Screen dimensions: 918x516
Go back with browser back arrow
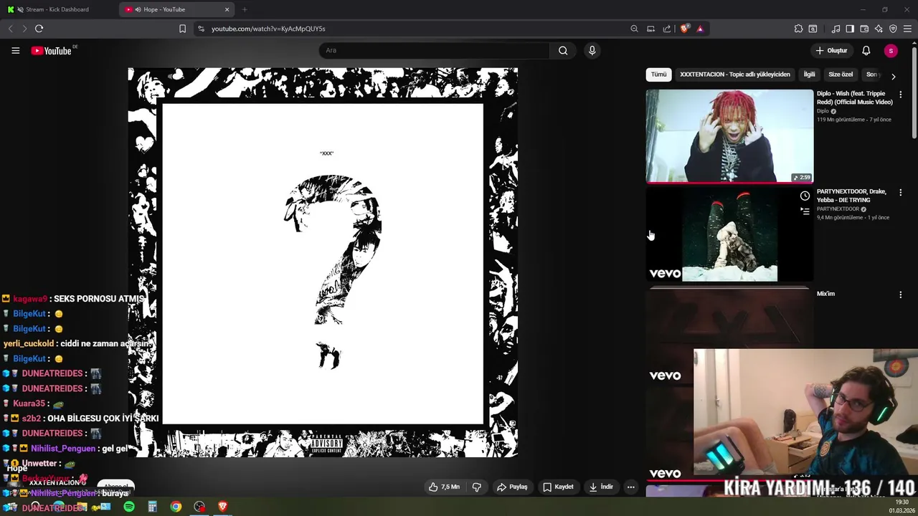(10, 29)
